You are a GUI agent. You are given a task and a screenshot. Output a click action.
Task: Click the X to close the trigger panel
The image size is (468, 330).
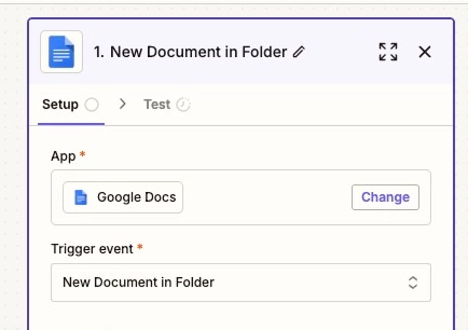click(425, 52)
